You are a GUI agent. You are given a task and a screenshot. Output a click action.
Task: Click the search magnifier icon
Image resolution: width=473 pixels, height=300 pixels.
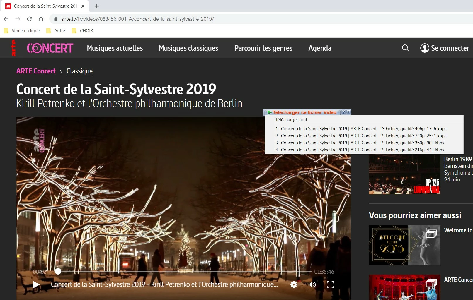coord(406,48)
